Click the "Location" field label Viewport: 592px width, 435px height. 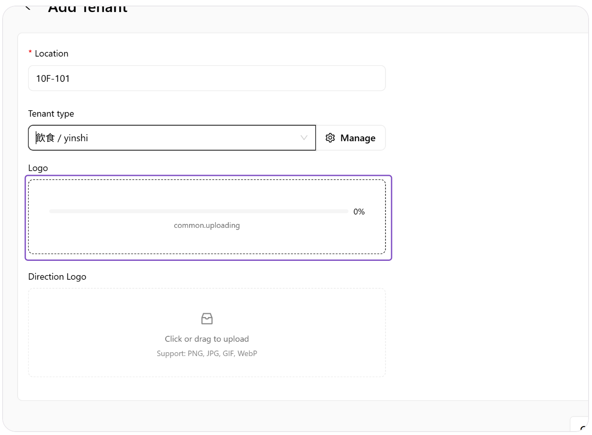pos(51,54)
